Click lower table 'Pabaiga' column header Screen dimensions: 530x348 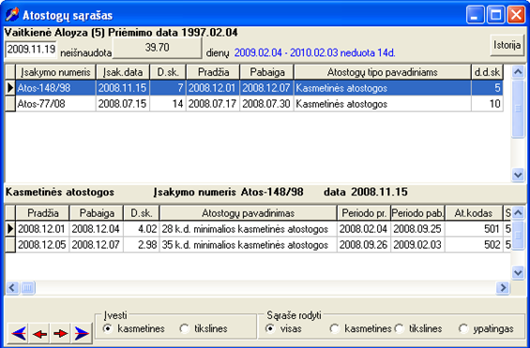pos(97,213)
